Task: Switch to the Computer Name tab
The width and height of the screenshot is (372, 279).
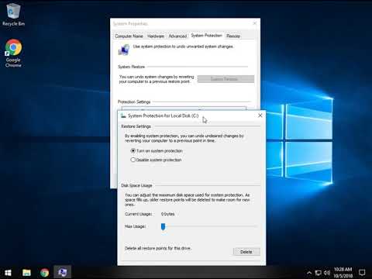Action: (129, 36)
